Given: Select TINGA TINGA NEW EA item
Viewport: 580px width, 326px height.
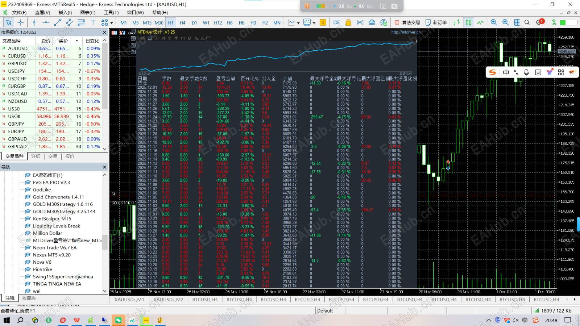Looking at the screenshot, I should [x=57, y=284].
